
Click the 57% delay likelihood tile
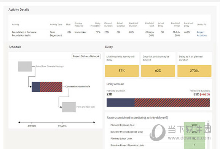[122, 71]
